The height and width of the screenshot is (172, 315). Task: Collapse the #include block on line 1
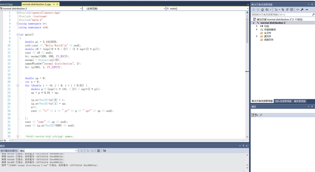18,13
